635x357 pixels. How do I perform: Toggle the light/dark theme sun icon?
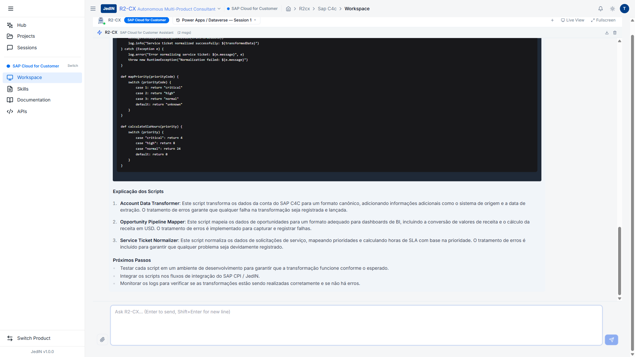pyautogui.click(x=613, y=9)
